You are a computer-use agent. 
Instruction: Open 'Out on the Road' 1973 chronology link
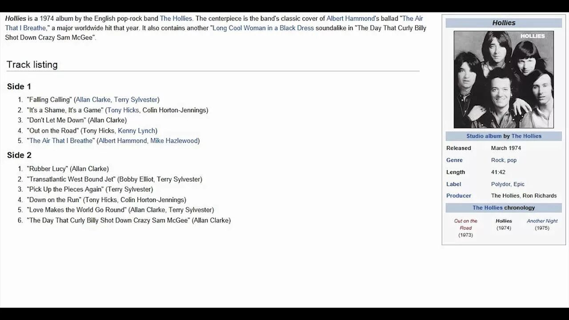465,224
